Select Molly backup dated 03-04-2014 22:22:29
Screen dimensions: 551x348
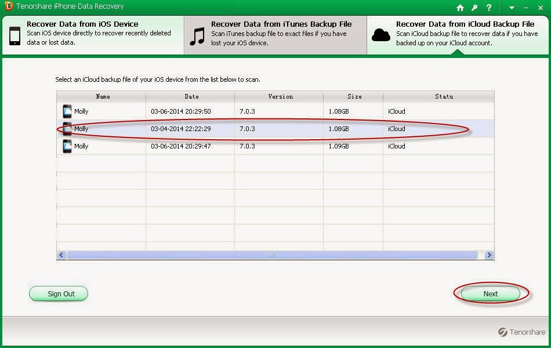[x=275, y=129]
